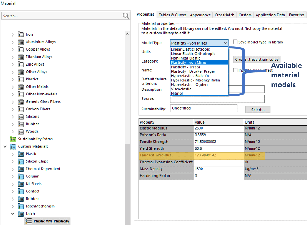Expand the Plastics category
Viewport: 307px width, 225px height.
coord(13,79)
